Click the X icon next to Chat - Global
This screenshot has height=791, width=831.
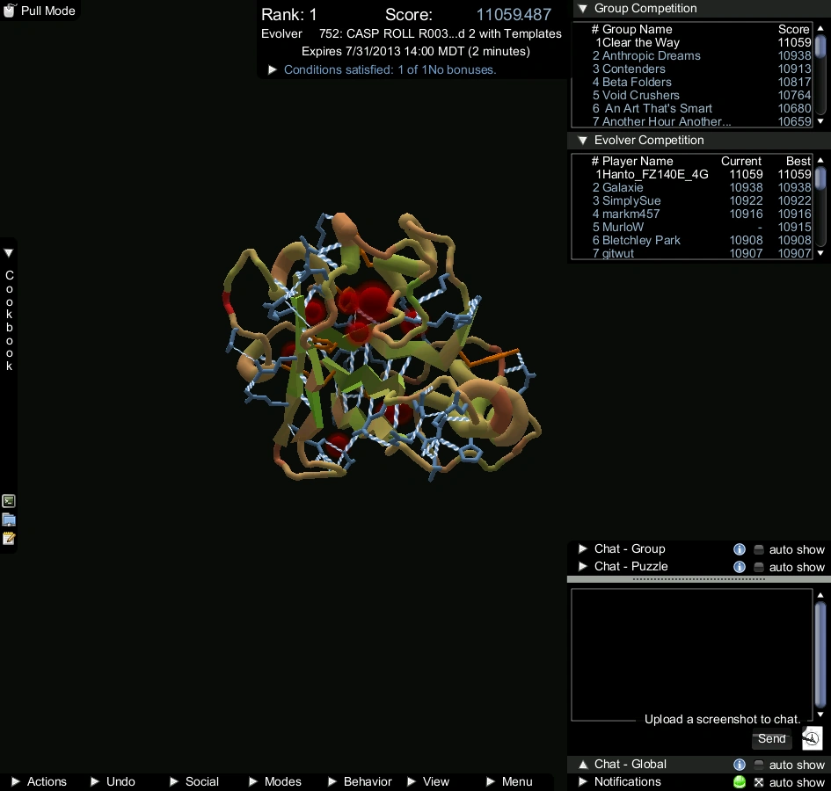click(758, 782)
